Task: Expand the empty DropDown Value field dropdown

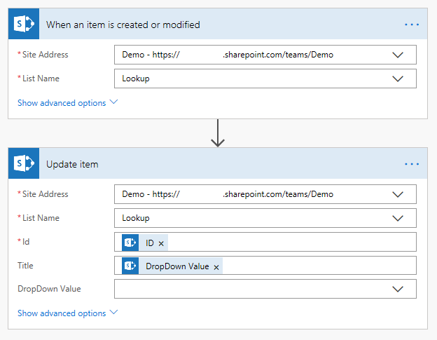Action: pos(398,289)
